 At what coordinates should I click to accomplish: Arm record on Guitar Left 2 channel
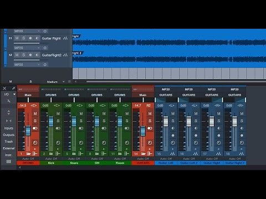pos(196,135)
